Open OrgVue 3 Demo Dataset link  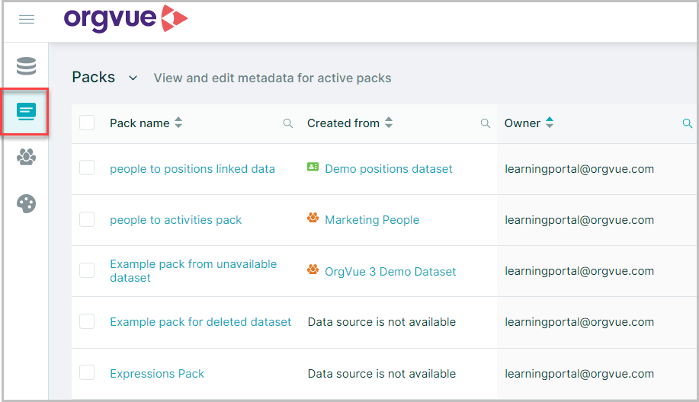point(390,272)
